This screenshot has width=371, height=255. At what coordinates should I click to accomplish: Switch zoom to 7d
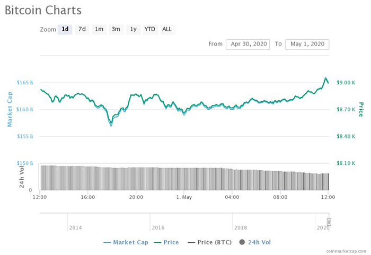[x=82, y=29]
